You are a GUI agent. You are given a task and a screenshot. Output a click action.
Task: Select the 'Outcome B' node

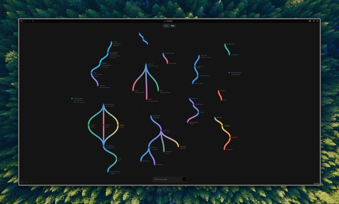pos(164,152)
